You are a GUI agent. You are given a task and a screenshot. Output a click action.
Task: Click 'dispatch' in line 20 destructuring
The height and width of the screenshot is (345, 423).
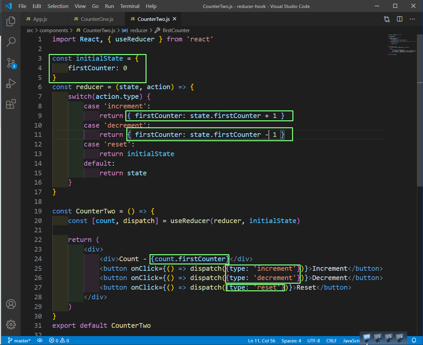point(139,221)
